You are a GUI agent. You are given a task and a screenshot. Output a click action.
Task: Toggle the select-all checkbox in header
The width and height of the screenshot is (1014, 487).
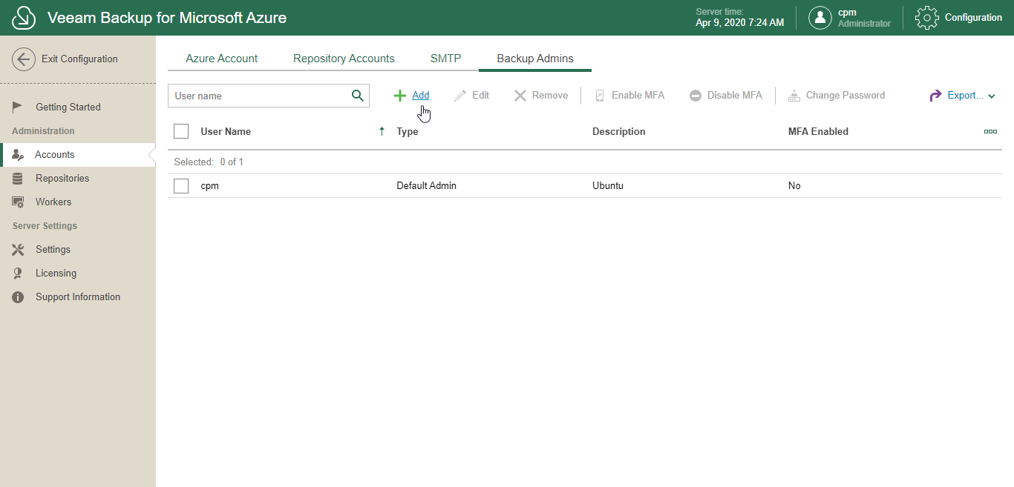181,131
